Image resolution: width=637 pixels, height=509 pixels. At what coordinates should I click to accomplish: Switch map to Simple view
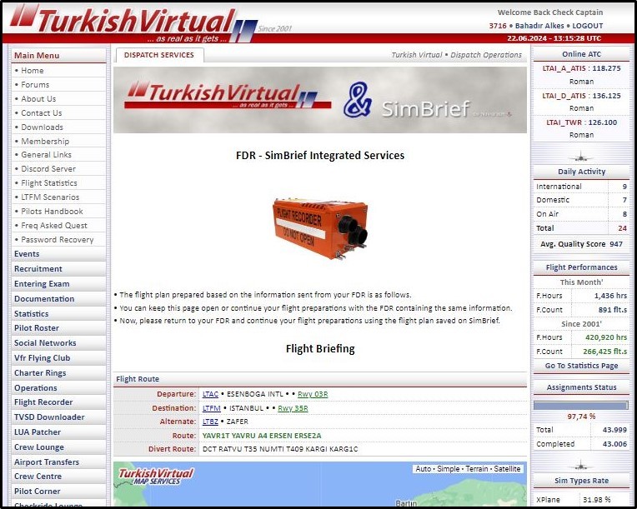[448, 469]
